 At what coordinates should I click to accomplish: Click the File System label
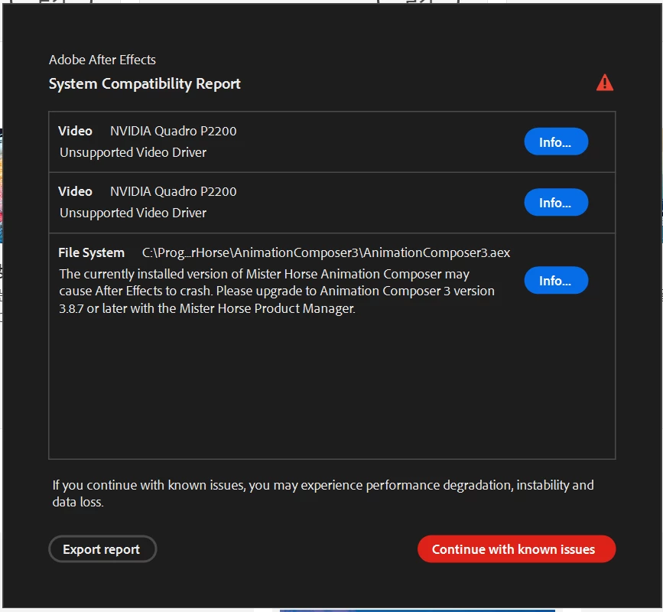pyautogui.click(x=91, y=252)
